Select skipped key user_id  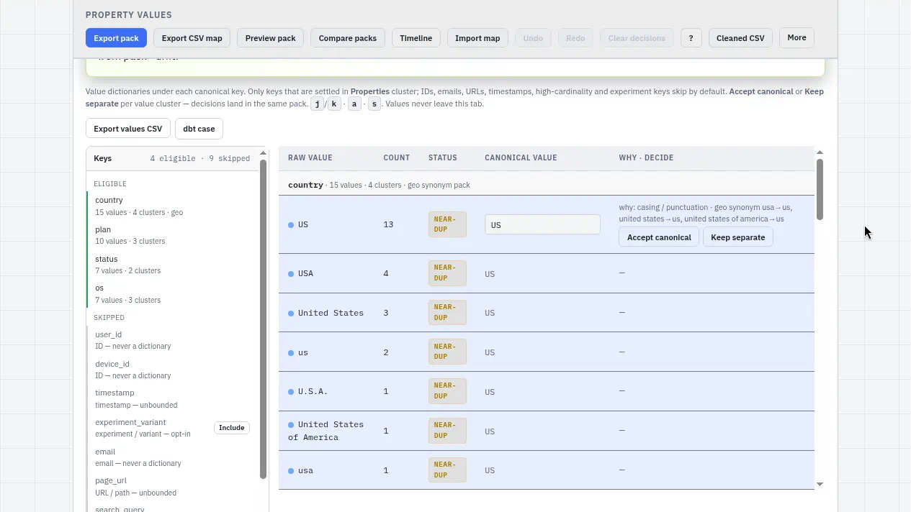pos(173,340)
